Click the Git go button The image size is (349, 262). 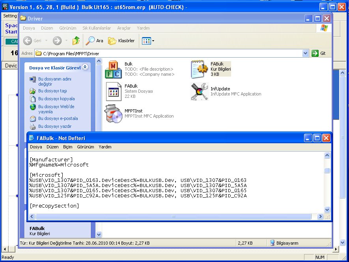coord(319,53)
